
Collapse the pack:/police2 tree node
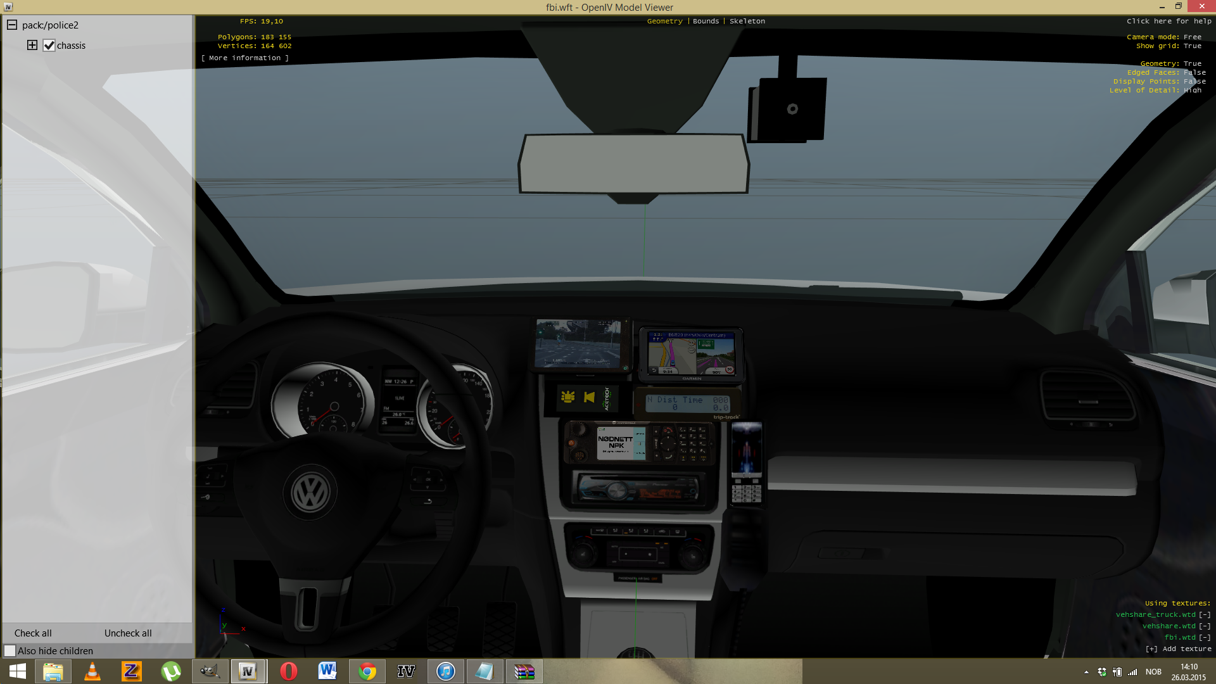click(12, 25)
